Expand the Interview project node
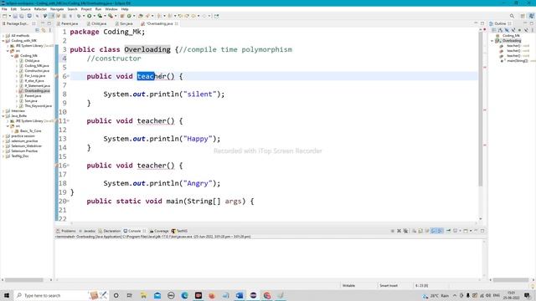The image size is (536, 301). 3,111
